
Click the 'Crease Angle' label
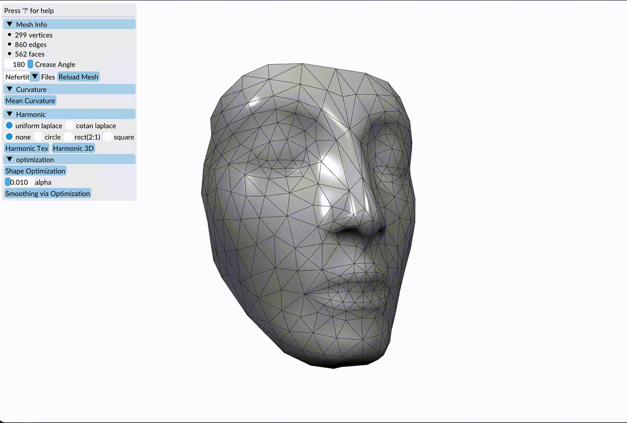click(x=55, y=65)
